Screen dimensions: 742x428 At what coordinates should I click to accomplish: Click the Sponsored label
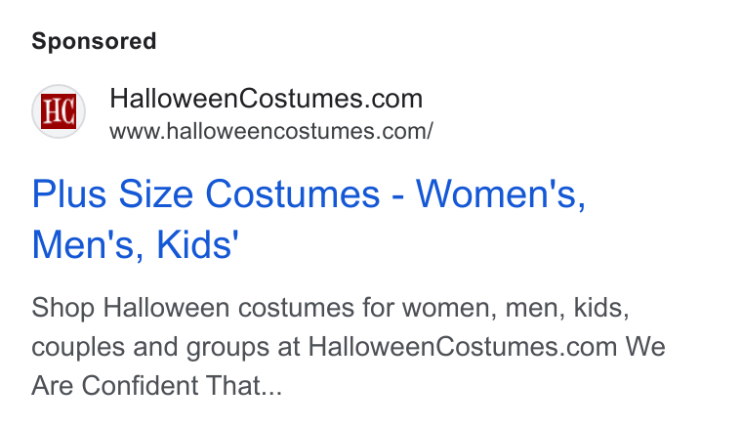(x=94, y=41)
